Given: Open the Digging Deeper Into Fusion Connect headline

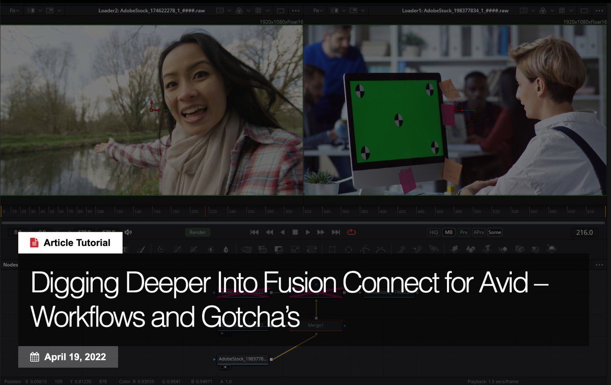Looking at the screenshot, I should coord(289,300).
